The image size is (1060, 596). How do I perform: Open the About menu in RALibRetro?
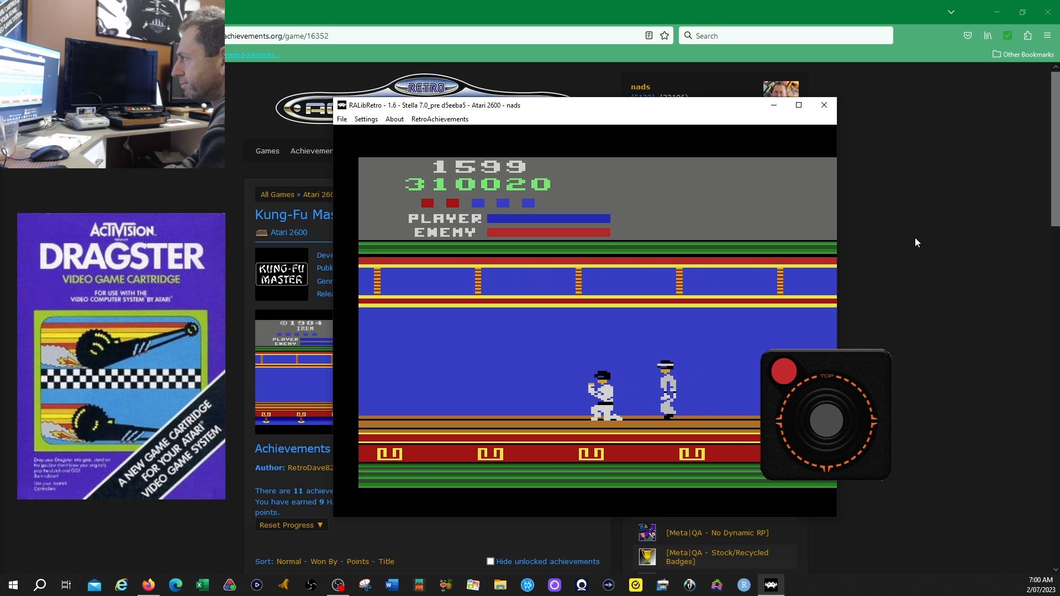coord(394,119)
